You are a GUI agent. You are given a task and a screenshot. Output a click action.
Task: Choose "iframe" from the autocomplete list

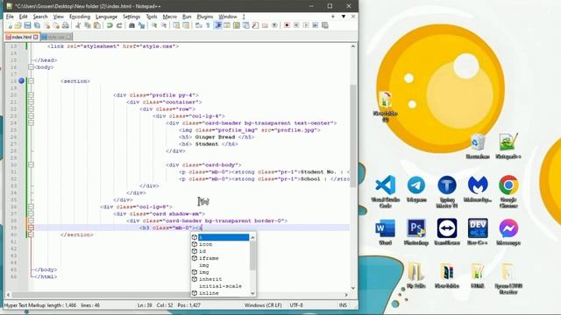[x=209, y=258]
